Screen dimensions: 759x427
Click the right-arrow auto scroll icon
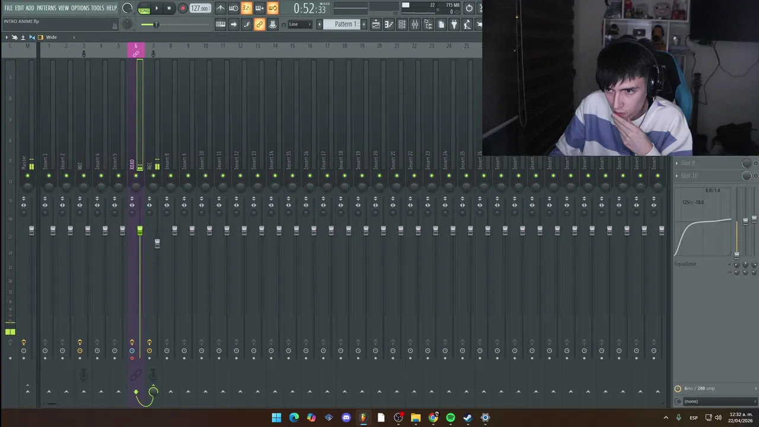[x=233, y=24]
